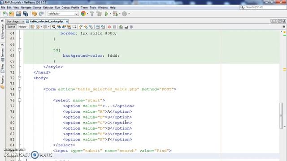Toggle bookmark on current line

pos(91,27)
